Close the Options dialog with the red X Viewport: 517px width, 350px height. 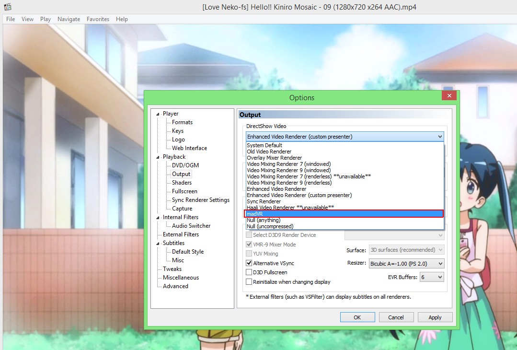click(x=449, y=96)
